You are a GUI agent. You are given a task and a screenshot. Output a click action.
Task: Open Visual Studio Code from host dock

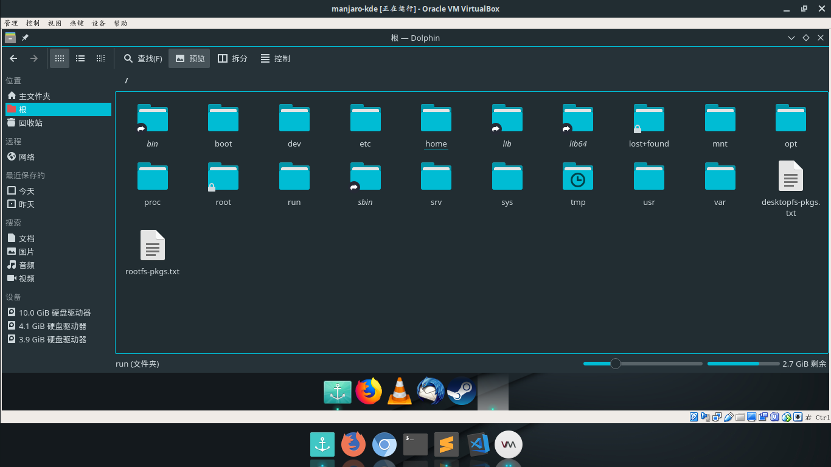[x=478, y=445]
